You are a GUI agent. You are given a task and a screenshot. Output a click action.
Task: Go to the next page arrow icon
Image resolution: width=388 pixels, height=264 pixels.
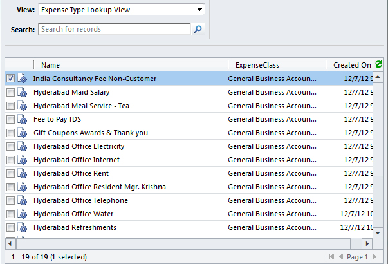coord(374,257)
